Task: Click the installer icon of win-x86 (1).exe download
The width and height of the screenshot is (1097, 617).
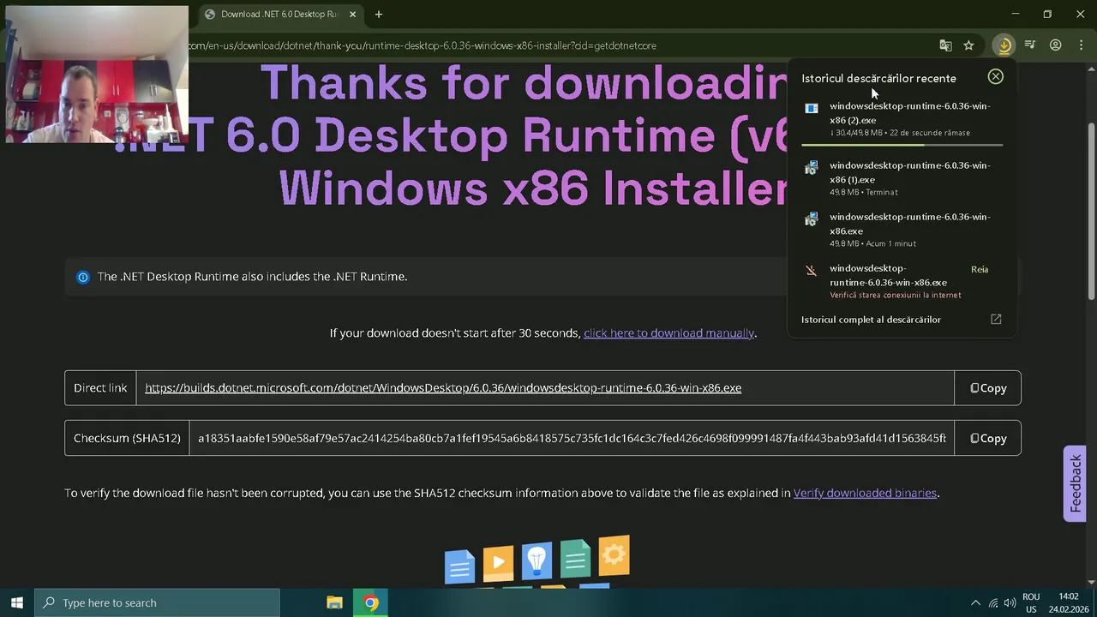Action: [811, 168]
